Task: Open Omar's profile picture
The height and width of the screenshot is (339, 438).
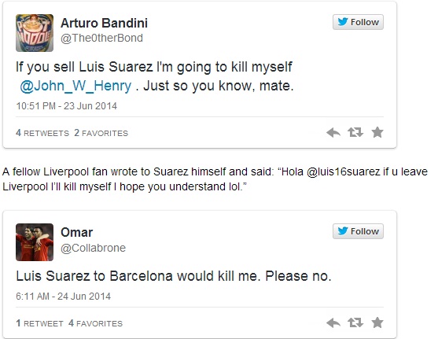Action: (x=35, y=242)
